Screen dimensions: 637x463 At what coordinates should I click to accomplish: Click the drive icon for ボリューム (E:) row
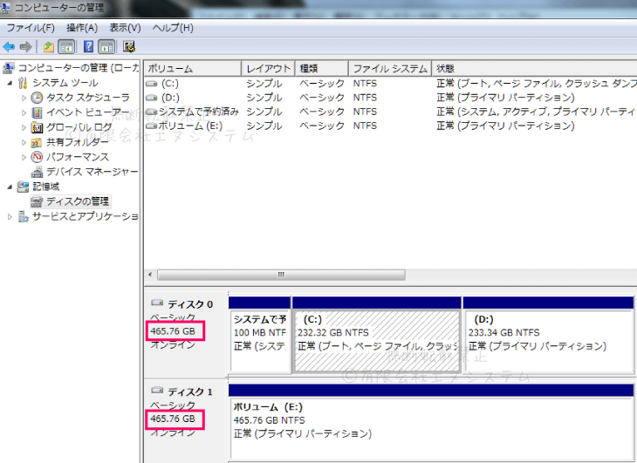pyautogui.click(x=152, y=126)
